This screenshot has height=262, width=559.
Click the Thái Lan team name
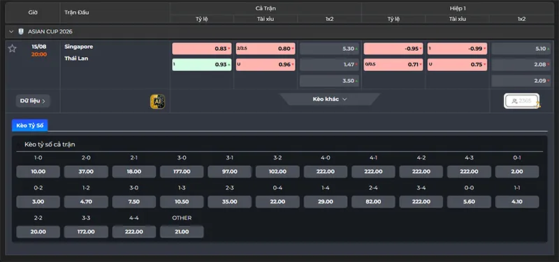76,59
